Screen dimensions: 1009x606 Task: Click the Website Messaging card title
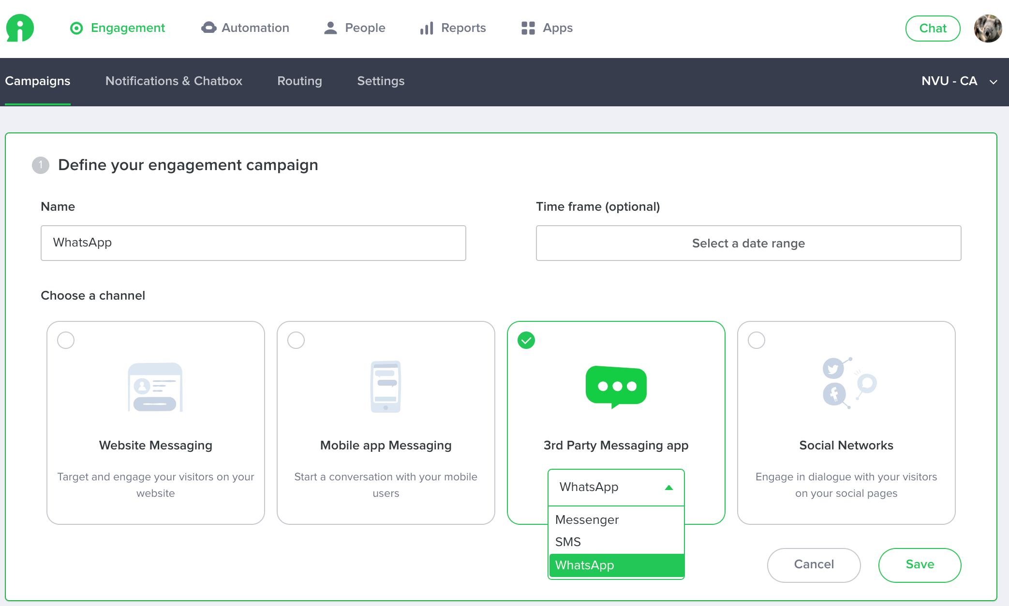click(155, 446)
